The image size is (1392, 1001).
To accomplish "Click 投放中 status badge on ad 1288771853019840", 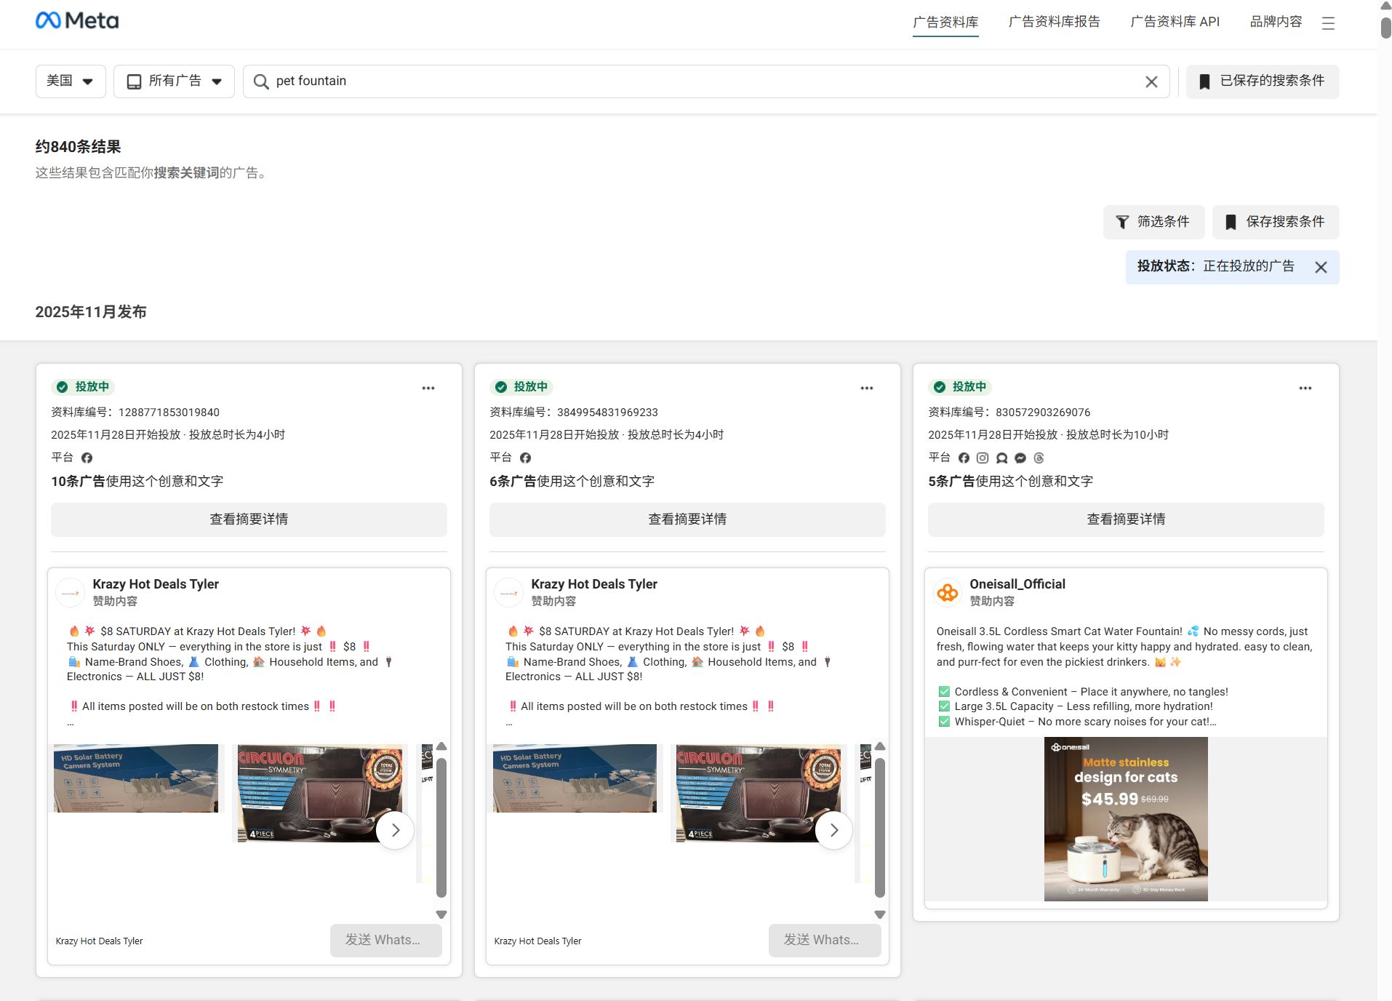I will (84, 387).
